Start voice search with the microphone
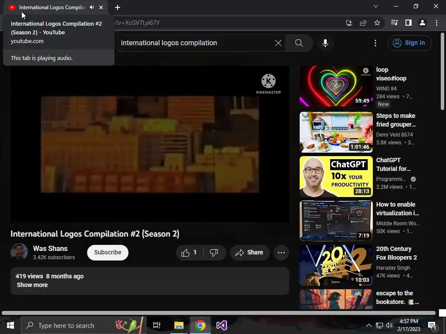This screenshot has width=446, height=334. [325, 43]
